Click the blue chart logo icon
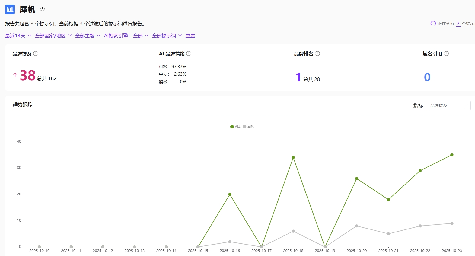Image resolution: width=475 pixels, height=256 pixels. tap(10, 9)
